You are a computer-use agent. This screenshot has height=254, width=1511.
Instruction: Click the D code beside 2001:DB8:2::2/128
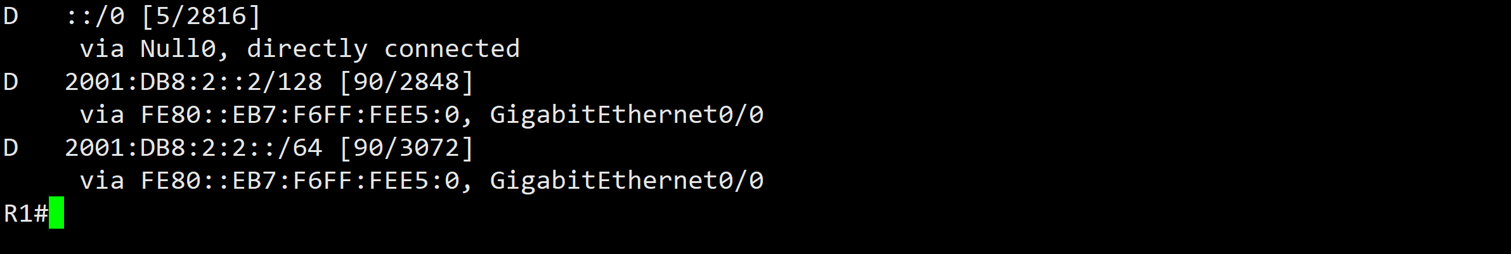11,82
